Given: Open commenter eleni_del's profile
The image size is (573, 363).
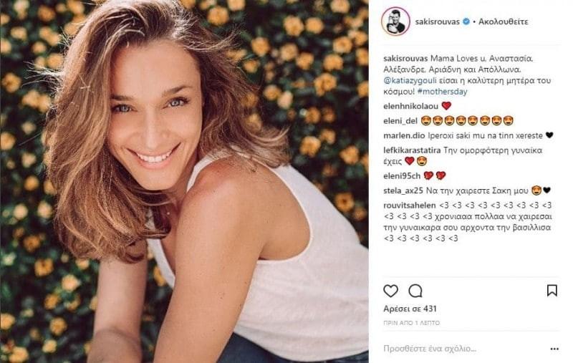Looking at the screenshot, I should 400,120.
